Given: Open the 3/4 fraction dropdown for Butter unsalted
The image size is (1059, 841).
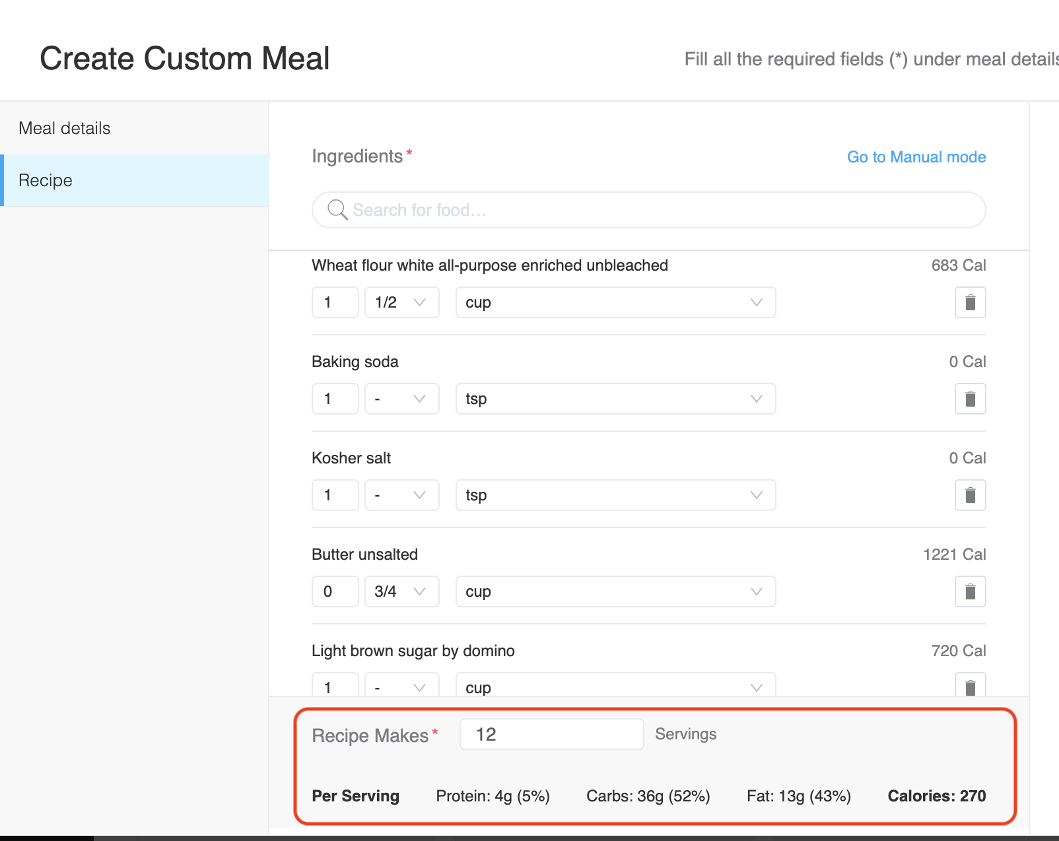Looking at the screenshot, I should 402,591.
